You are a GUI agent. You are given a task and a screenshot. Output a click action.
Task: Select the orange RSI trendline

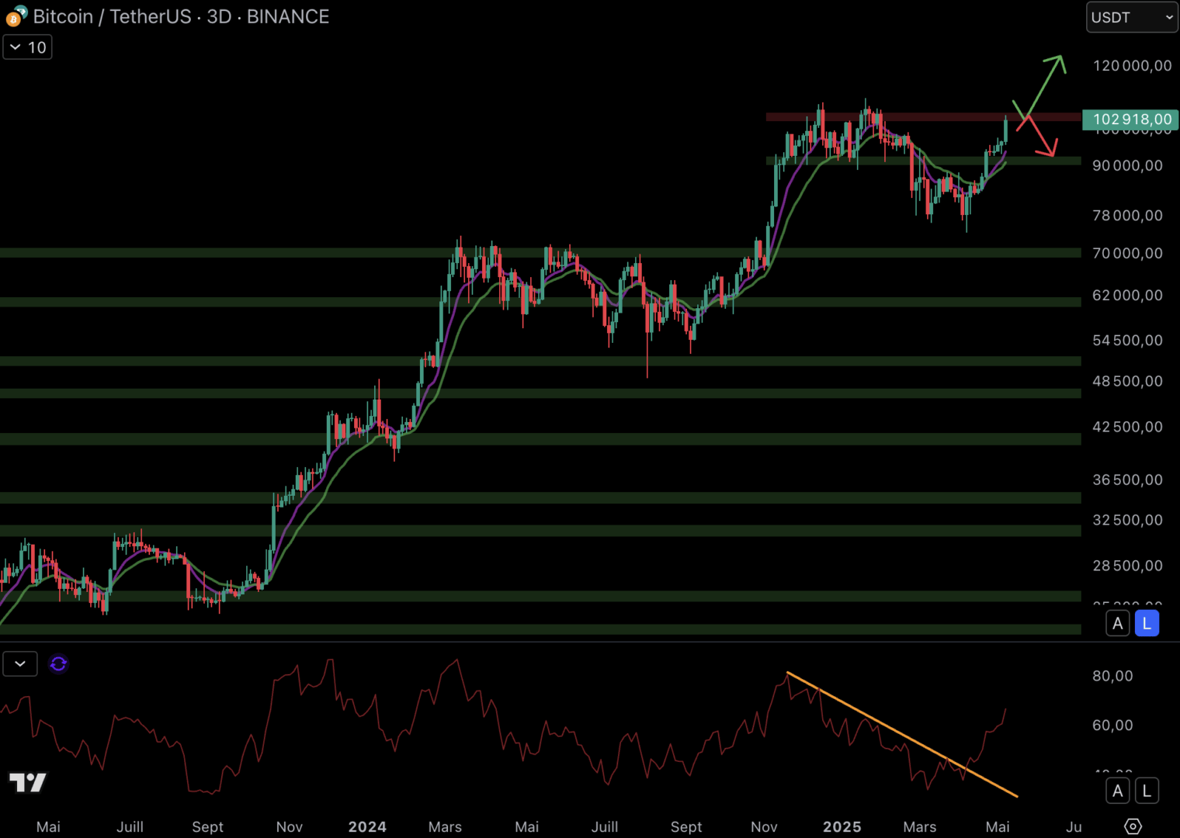(x=901, y=734)
